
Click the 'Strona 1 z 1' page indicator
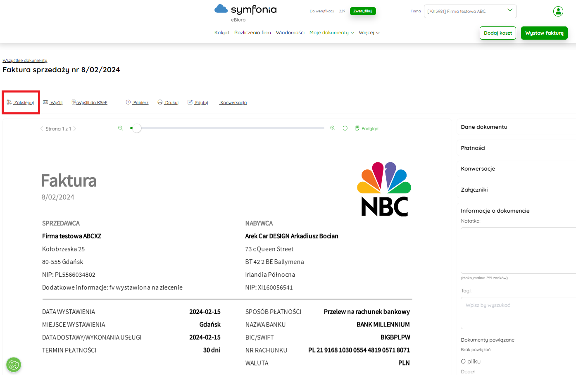(58, 129)
